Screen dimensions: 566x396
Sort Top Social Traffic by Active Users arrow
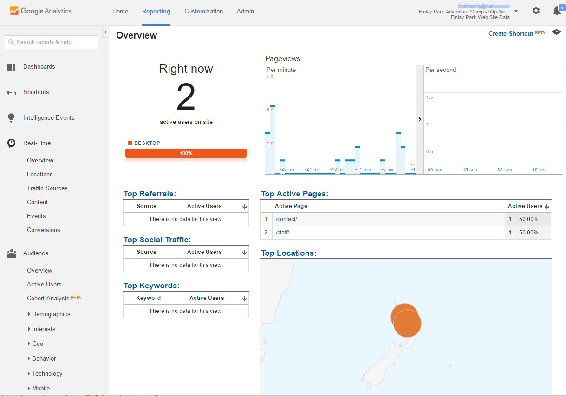click(244, 253)
